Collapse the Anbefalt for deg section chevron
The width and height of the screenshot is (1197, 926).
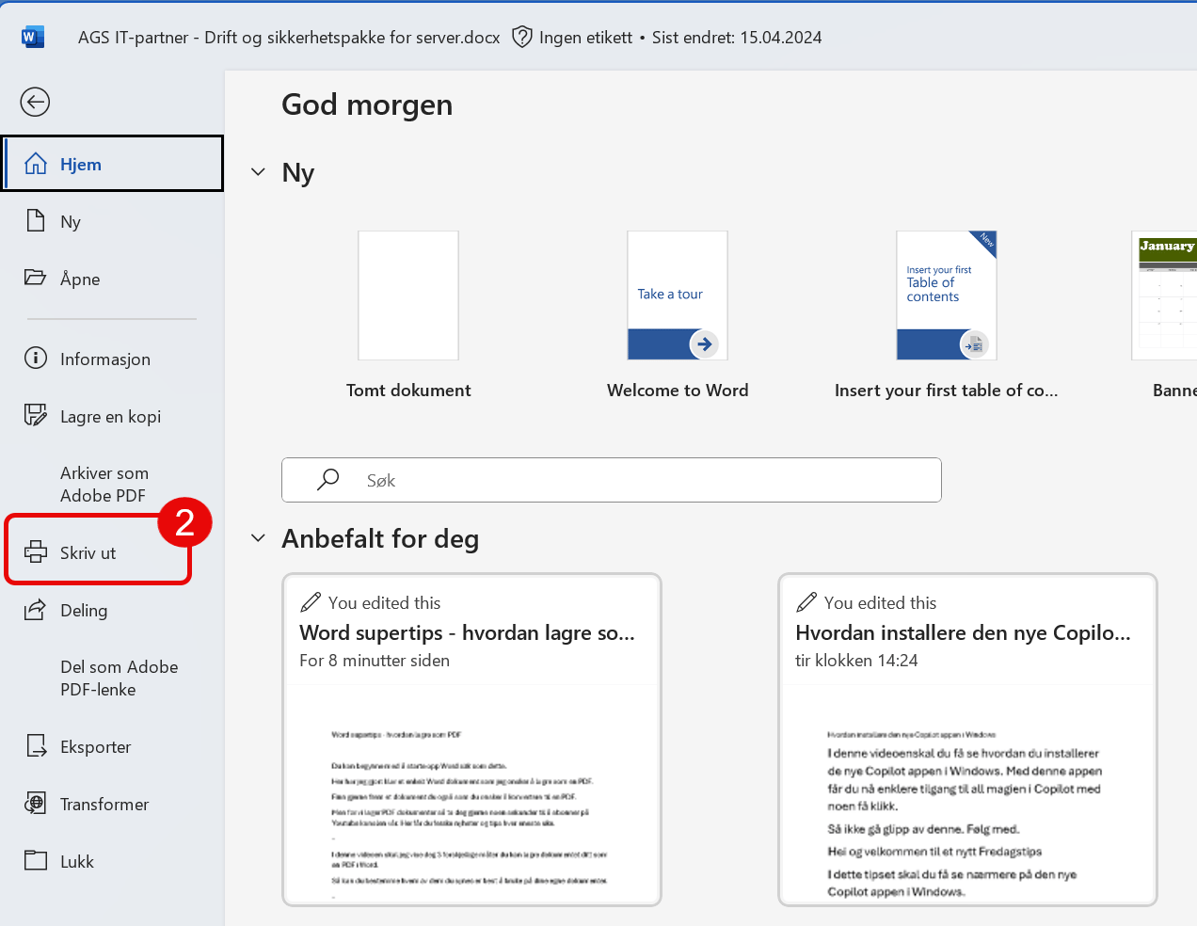point(258,538)
